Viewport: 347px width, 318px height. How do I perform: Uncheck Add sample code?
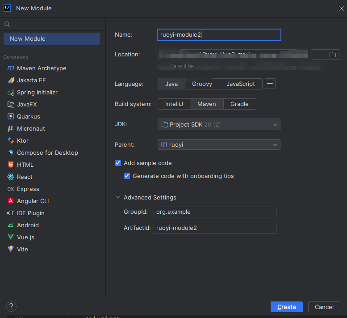pyautogui.click(x=118, y=163)
